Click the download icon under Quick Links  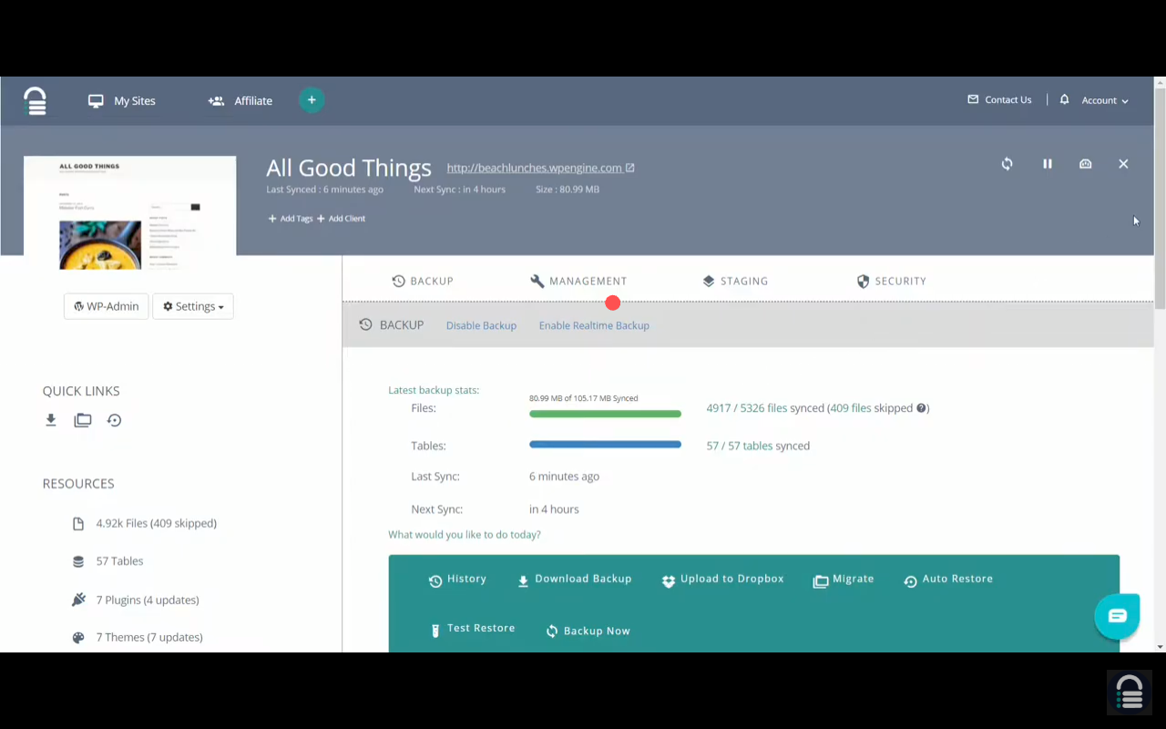click(x=51, y=420)
